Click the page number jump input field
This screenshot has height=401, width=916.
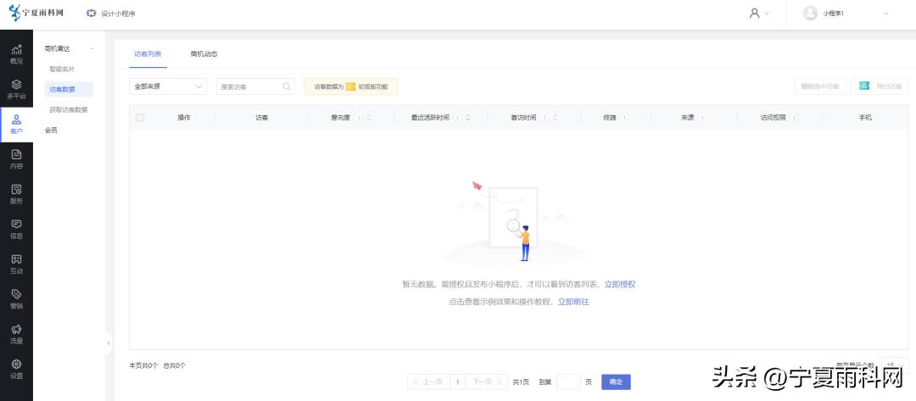pos(568,382)
